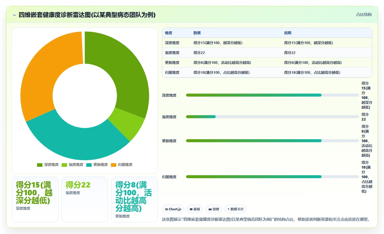Click the Chart.js tag chip
The height and width of the screenshot is (234, 384).
(173, 209)
